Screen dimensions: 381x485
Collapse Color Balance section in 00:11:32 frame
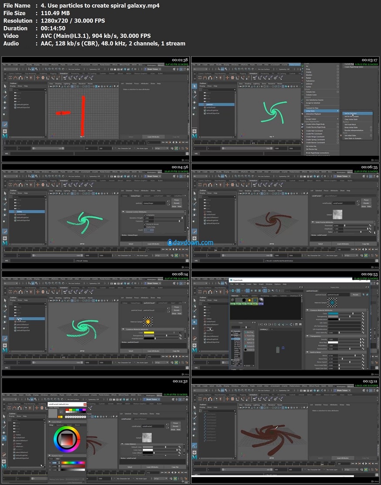click(x=122, y=444)
